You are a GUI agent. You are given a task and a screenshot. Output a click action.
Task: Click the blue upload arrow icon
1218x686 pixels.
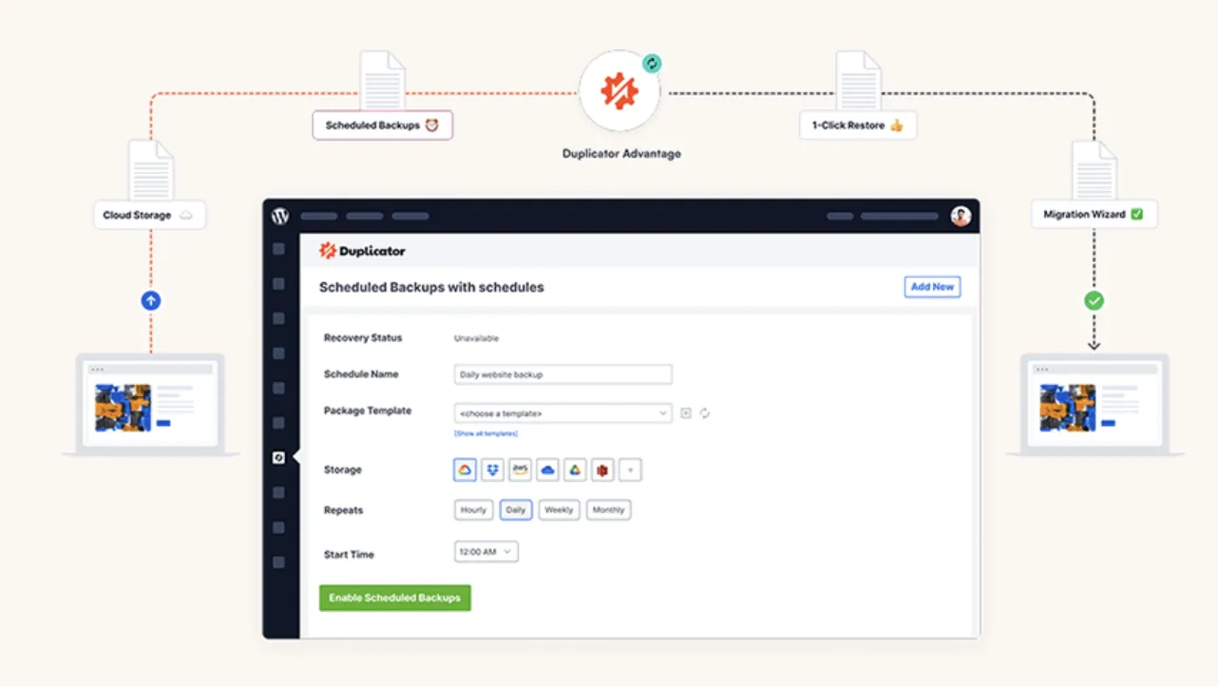150,300
